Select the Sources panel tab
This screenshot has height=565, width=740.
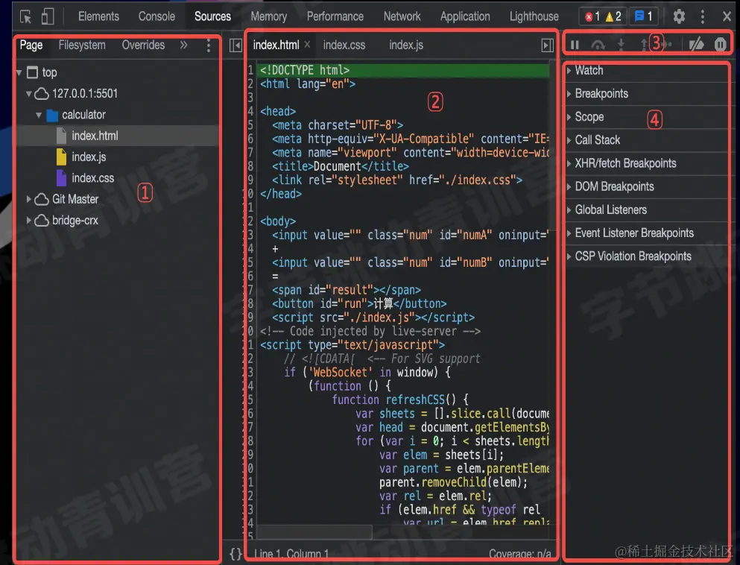coord(213,16)
